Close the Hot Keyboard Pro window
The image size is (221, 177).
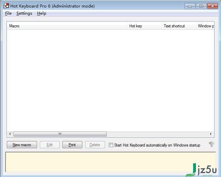[212, 6]
